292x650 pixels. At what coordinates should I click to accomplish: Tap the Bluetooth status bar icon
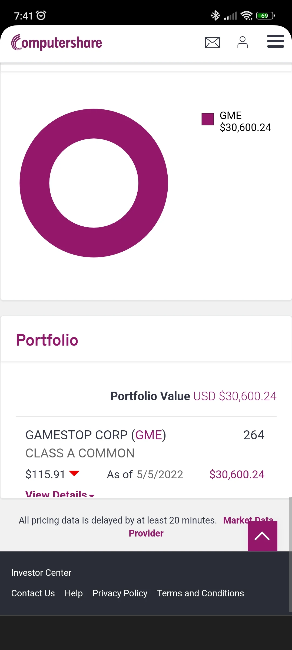point(215,15)
